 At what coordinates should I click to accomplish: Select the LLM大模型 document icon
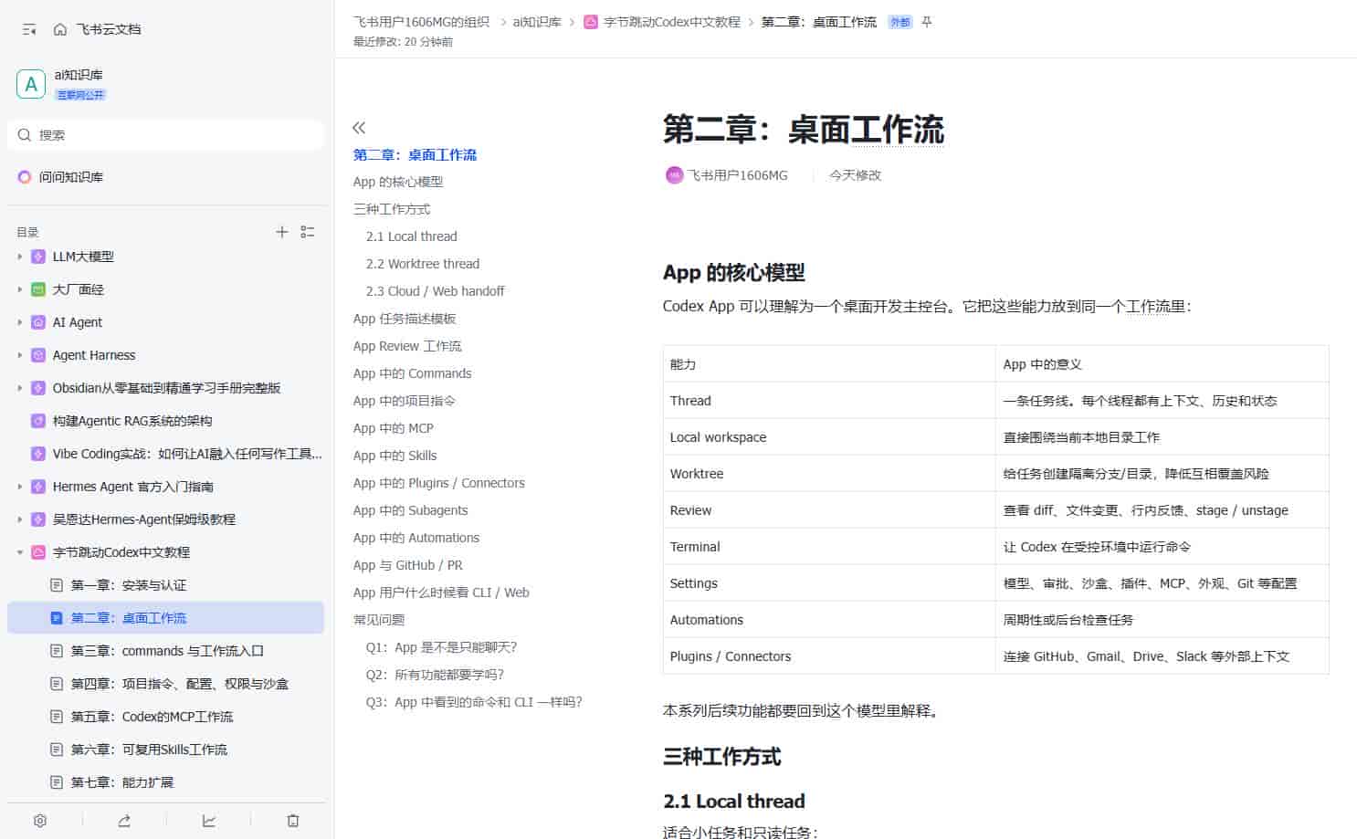(x=38, y=257)
